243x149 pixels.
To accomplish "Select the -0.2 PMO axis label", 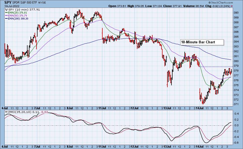I will 236,131.
